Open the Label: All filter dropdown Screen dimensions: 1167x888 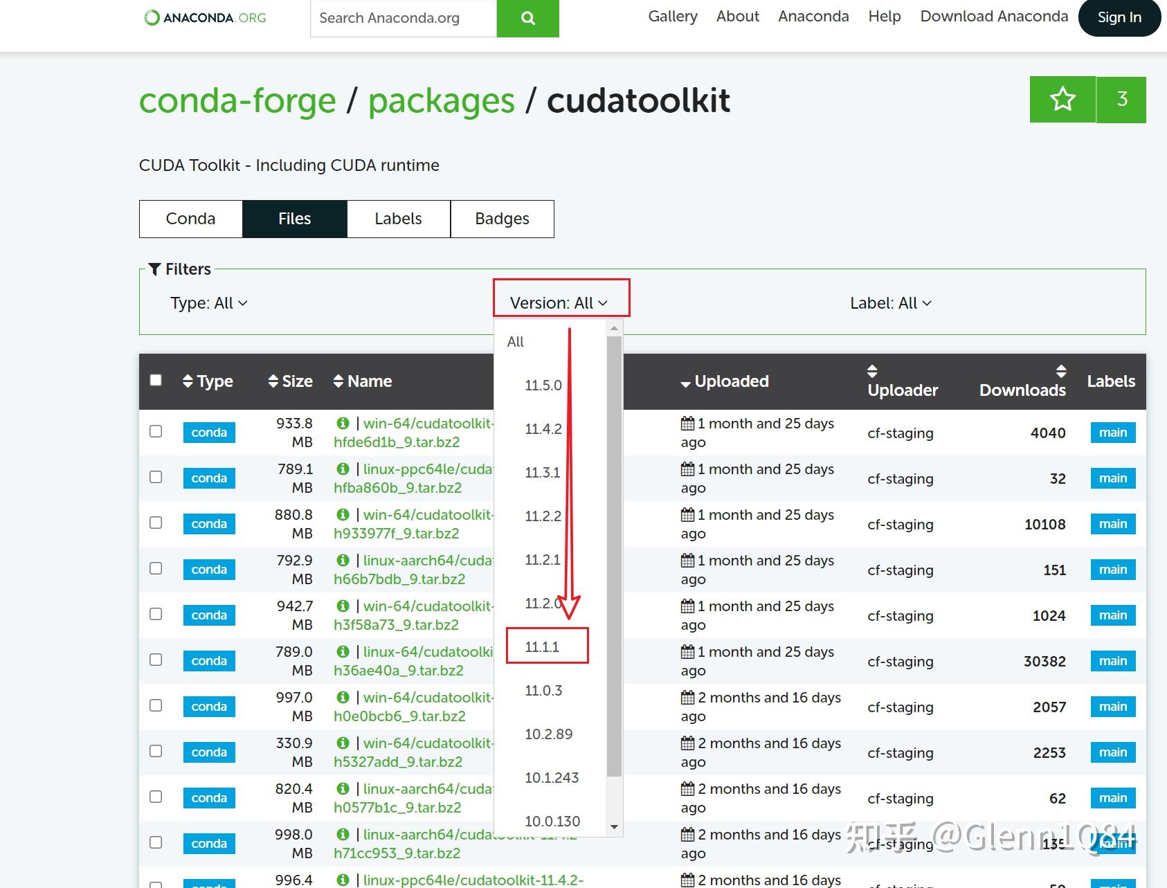pos(890,302)
